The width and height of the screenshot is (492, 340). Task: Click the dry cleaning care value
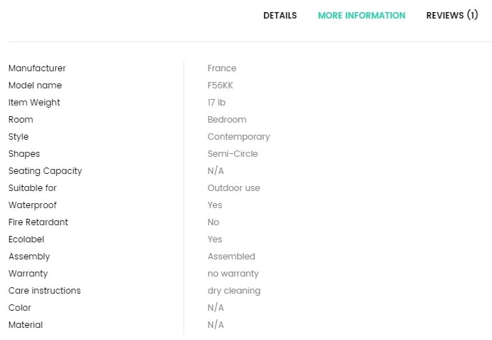pos(234,291)
